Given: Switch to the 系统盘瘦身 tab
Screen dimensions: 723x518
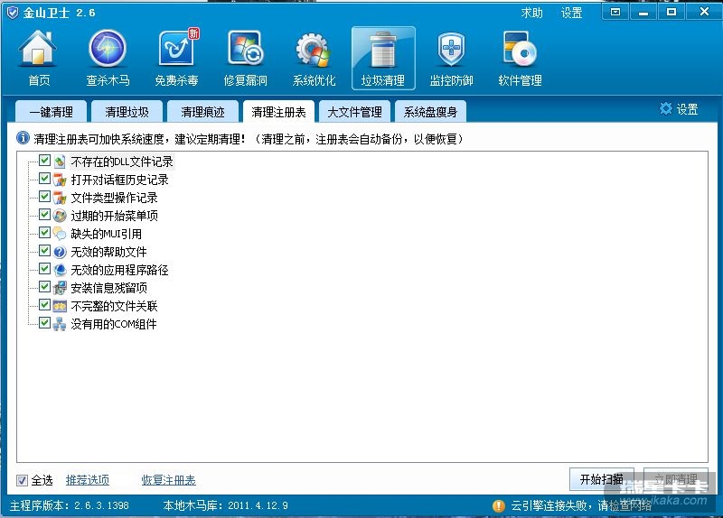Looking at the screenshot, I should pyautogui.click(x=430, y=111).
